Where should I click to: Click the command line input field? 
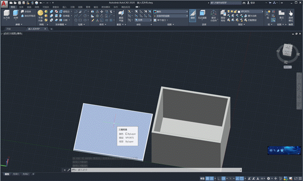click(157, 170)
